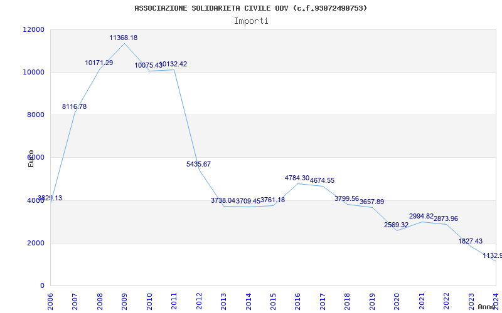
Task: Click the 8116.78 data label
Action: point(74,106)
